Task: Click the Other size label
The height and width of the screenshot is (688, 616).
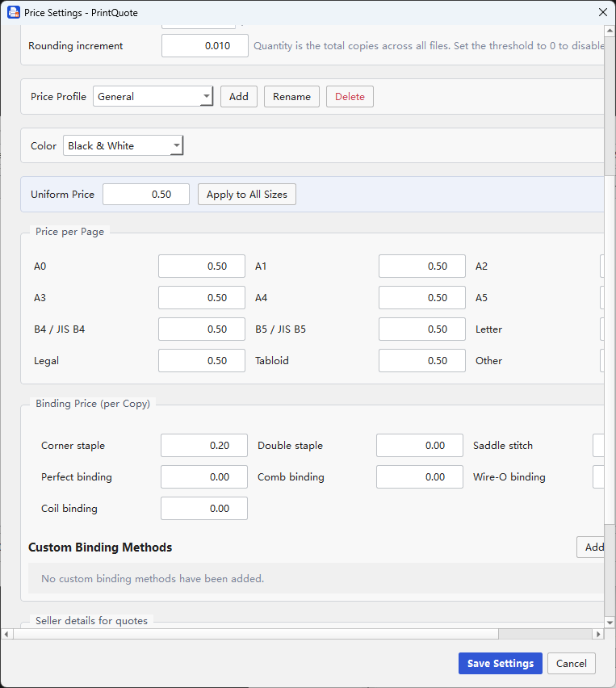Action: 488,361
